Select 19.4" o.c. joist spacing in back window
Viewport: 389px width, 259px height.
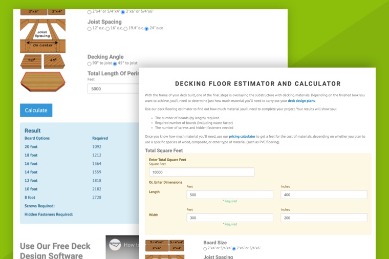125,29
